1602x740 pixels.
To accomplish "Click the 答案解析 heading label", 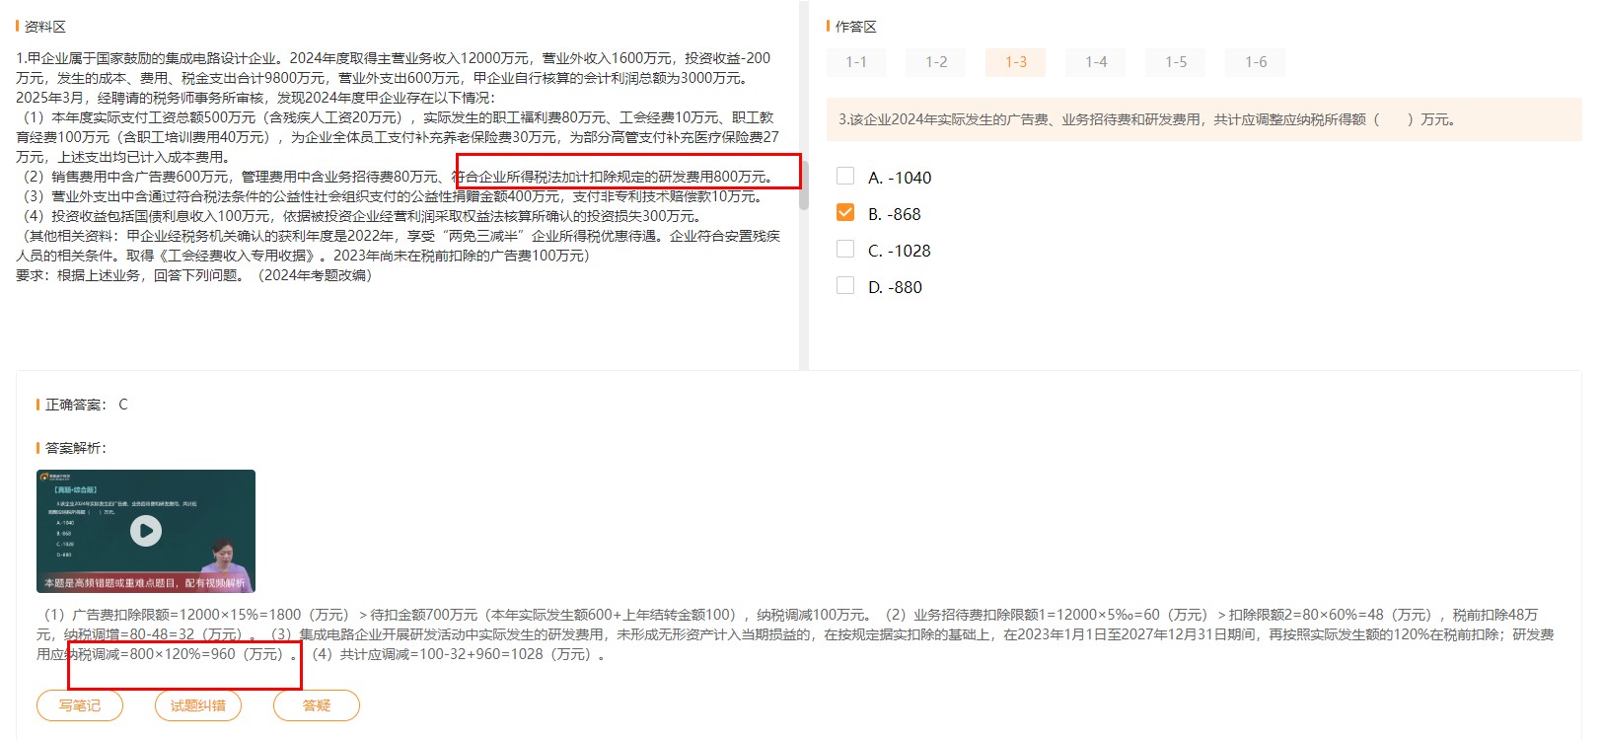I will (75, 448).
